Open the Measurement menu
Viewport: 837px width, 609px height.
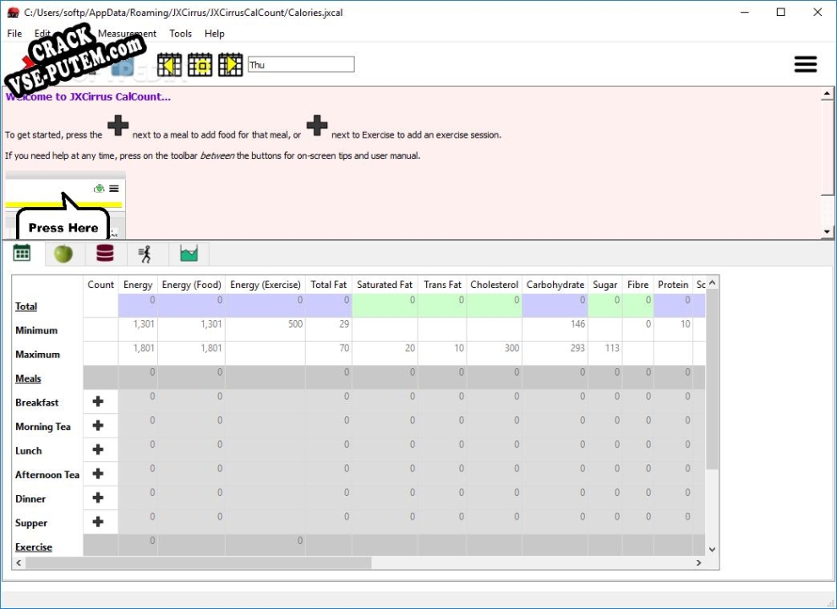tap(127, 34)
